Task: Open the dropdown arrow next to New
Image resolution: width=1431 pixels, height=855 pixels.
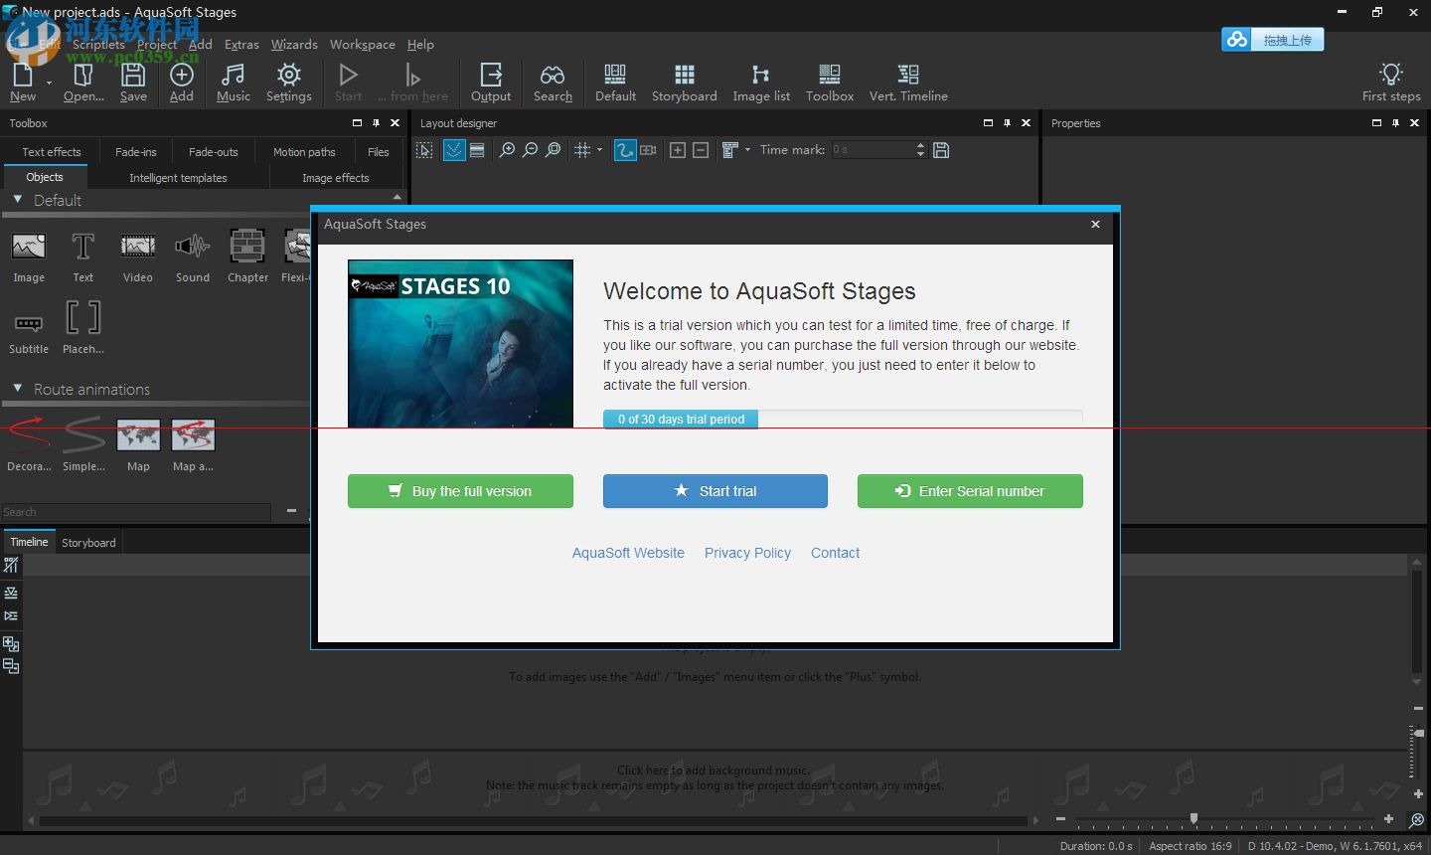Action: tap(49, 83)
